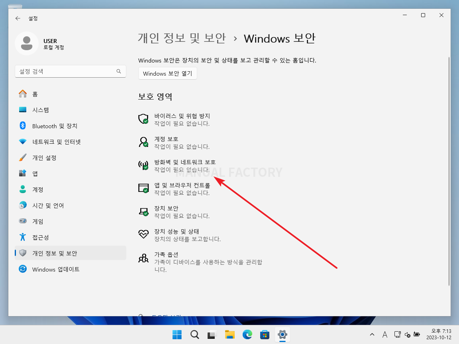Click the 개인 정보 및 보안 shield icon
The image size is (459, 344).
23,253
